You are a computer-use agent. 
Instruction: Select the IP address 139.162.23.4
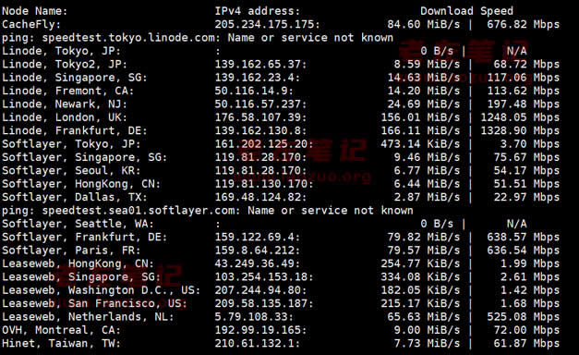(257, 78)
